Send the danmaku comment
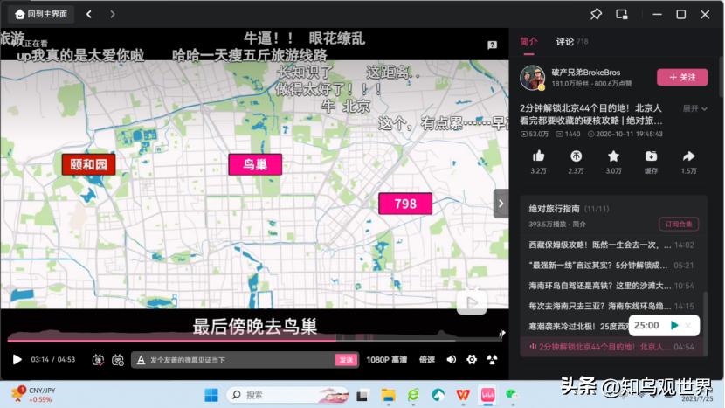Viewport: 725px width, 408px height. tap(346, 359)
